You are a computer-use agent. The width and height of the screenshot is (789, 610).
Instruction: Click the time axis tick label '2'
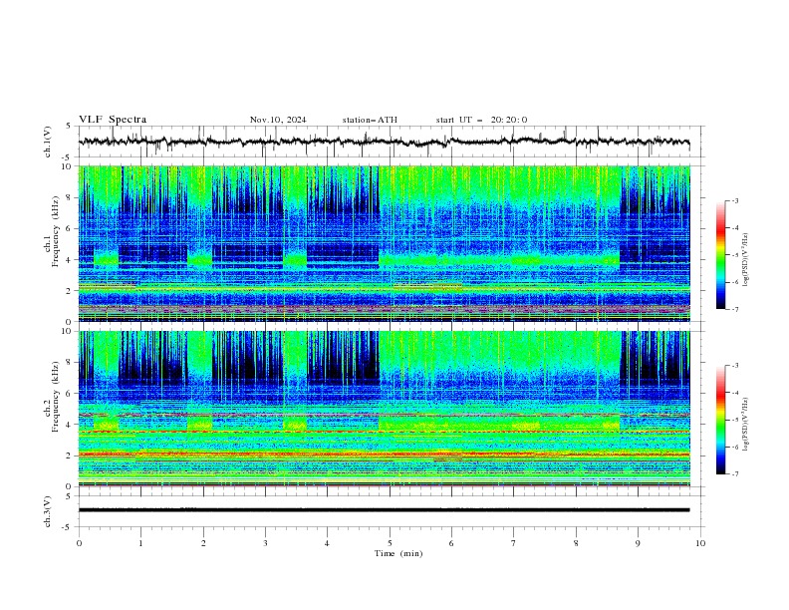point(203,543)
